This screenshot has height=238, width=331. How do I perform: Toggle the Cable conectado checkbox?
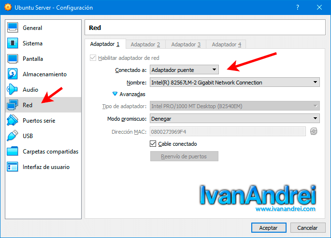[153, 144]
